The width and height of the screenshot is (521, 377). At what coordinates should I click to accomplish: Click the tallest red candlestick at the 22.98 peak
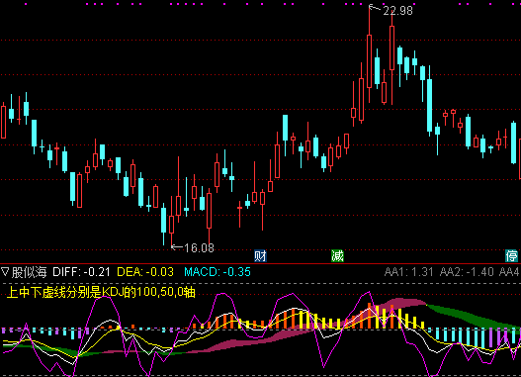click(x=369, y=55)
